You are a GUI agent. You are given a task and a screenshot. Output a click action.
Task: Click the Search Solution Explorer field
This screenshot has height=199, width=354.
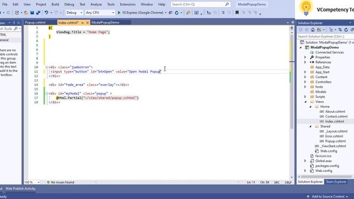[325, 36]
